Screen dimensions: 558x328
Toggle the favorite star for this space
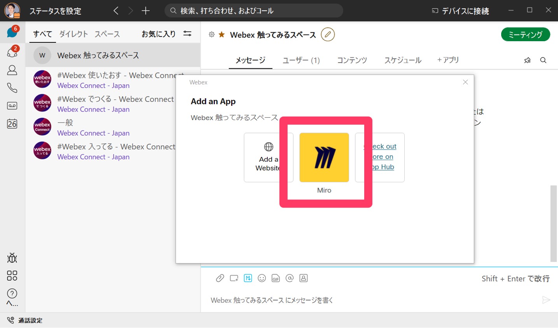point(222,35)
